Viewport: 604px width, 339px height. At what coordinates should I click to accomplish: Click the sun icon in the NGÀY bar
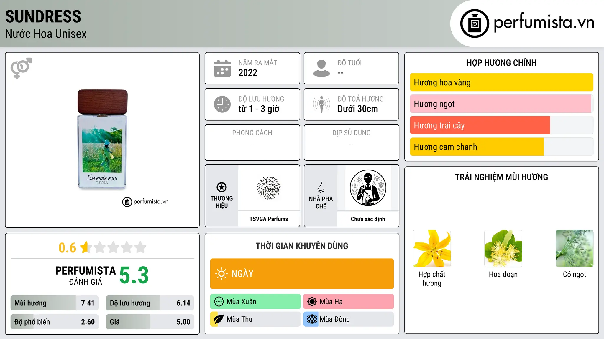click(x=221, y=274)
